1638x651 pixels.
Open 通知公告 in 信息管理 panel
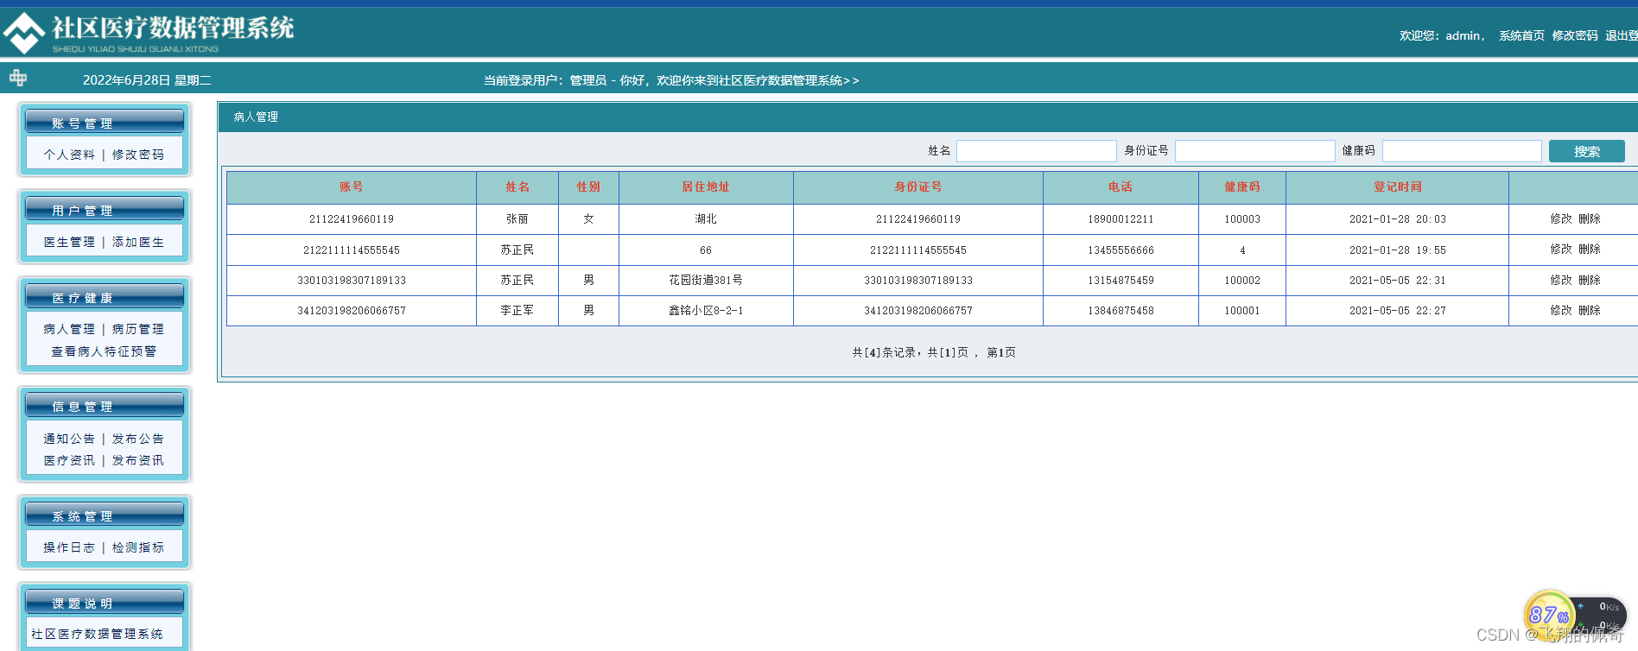[x=69, y=439]
